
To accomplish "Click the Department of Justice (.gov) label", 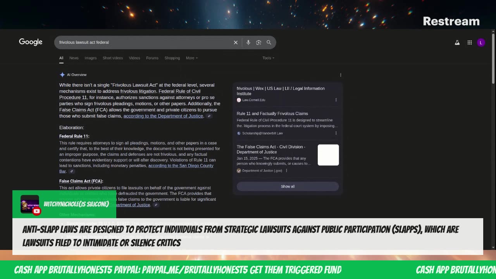I will tap(262, 170).
